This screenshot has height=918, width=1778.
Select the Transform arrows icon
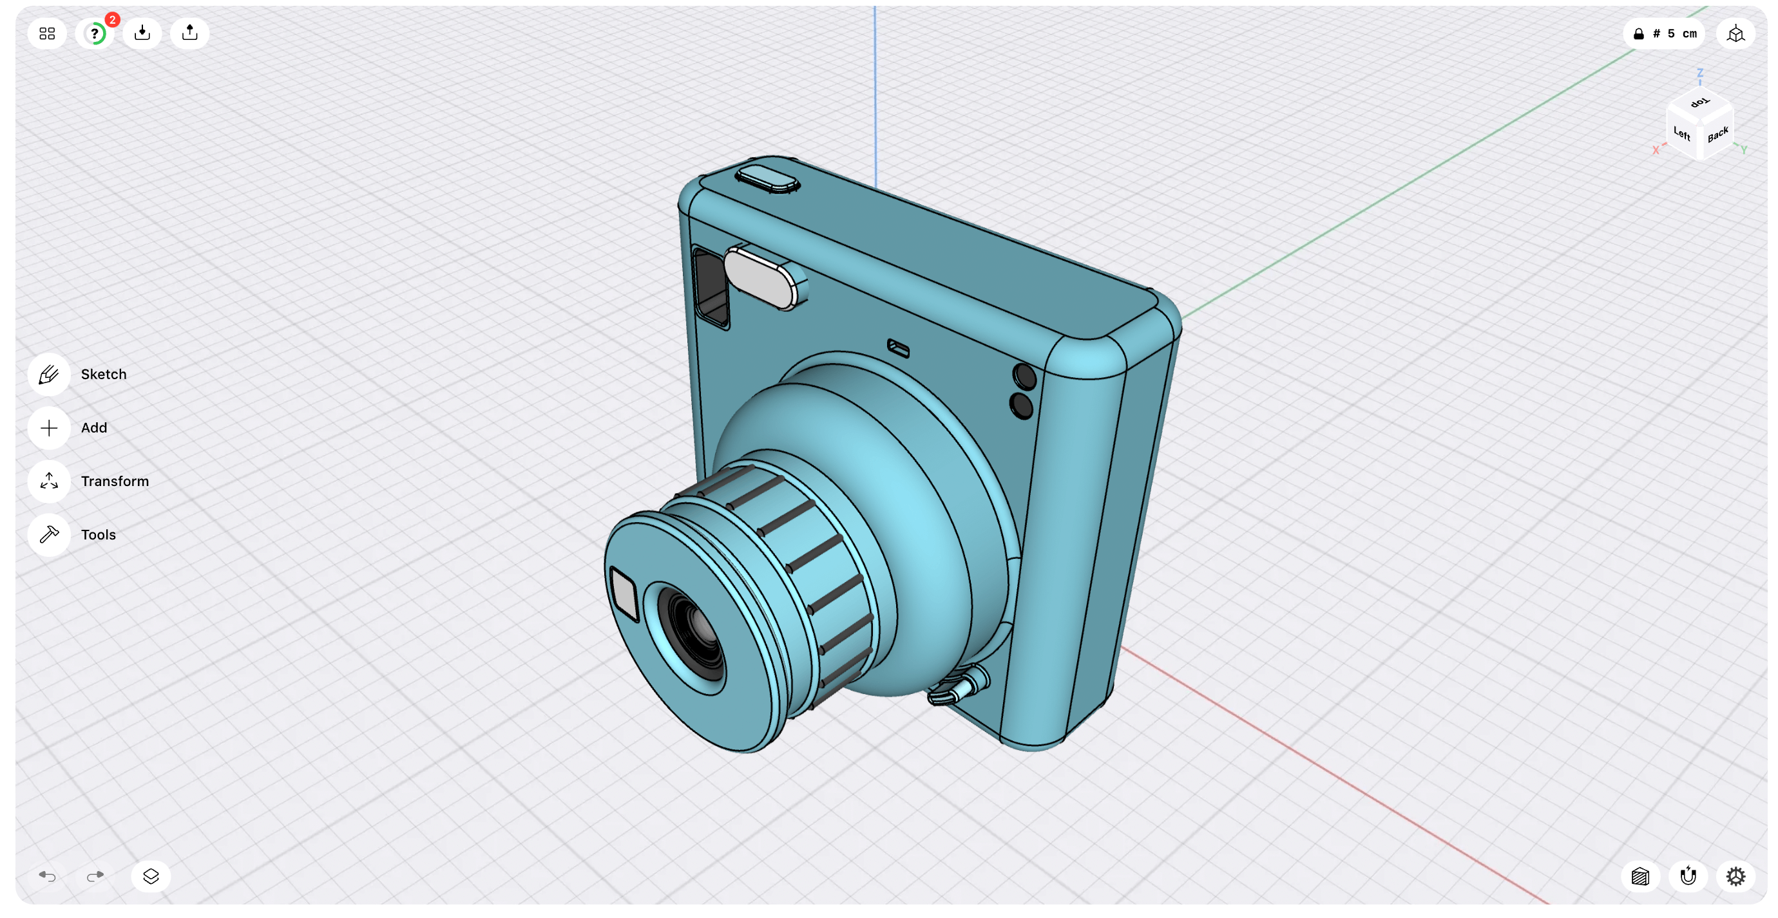(49, 482)
